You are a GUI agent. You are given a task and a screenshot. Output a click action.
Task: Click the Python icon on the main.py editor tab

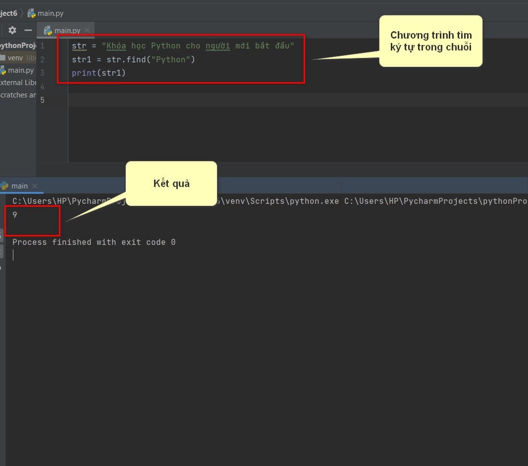click(48, 31)
